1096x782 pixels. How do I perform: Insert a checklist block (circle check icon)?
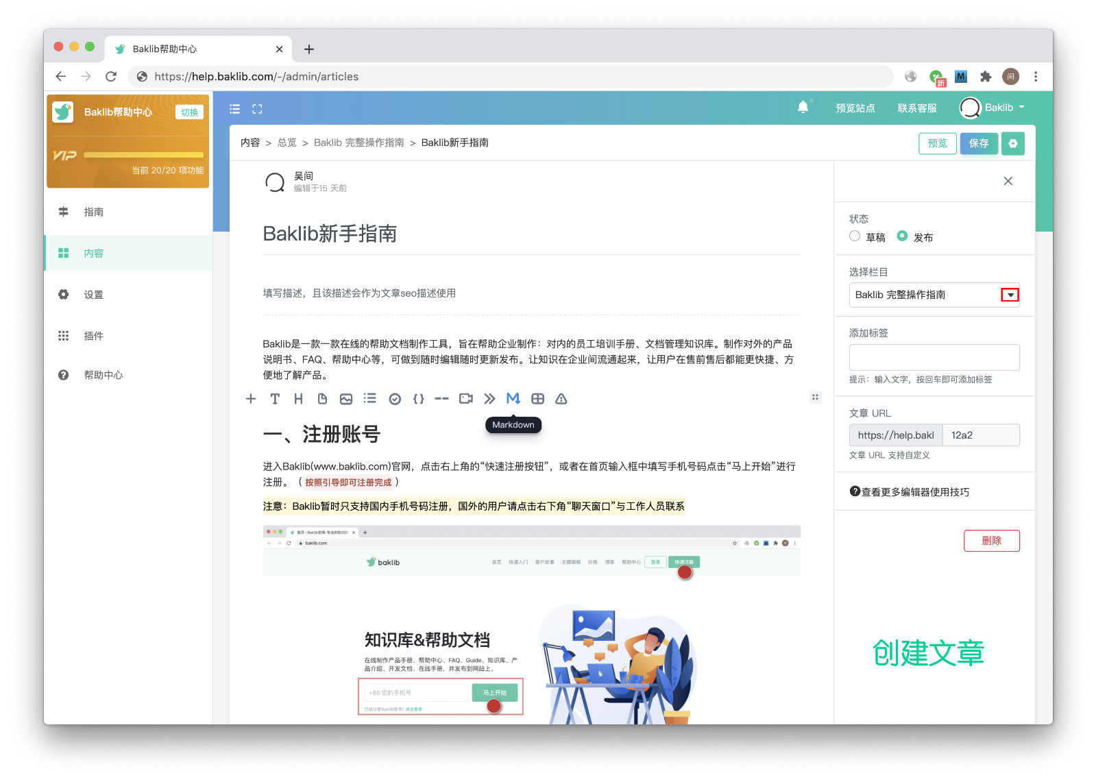[x=395, y=399]
